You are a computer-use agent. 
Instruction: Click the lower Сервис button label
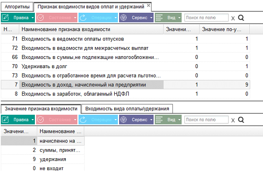click(x=139, y=120)
